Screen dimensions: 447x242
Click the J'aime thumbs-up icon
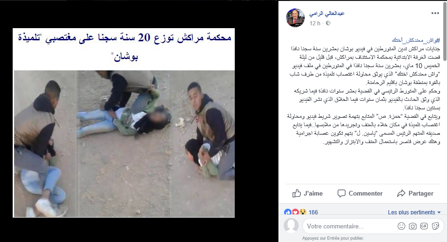tap(296, 193)
